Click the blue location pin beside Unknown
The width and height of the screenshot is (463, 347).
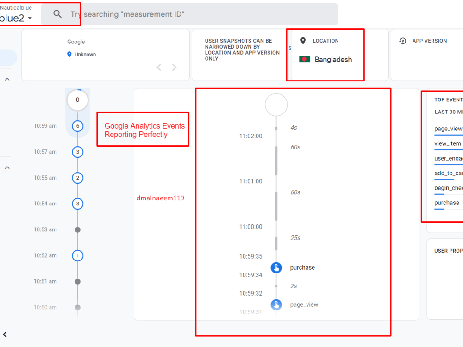[x=69, y=54]
